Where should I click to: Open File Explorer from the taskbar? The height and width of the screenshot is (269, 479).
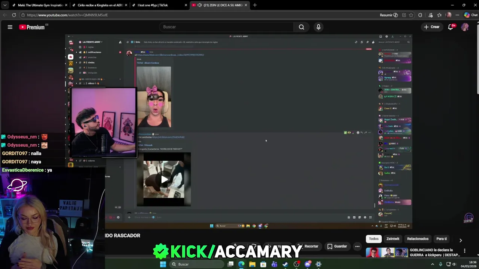(x=252, y=264)
